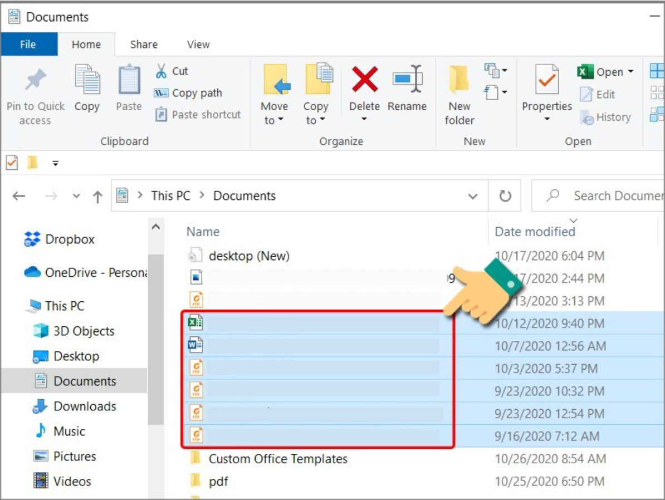Image resolution: width=665 pixels, height=500 pixels.
Task: Click Documents in address breadcrumb
Action: [x=245, y=195]
